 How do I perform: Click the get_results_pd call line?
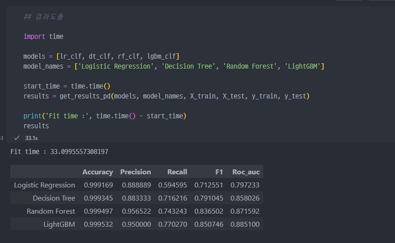(166, 96)
